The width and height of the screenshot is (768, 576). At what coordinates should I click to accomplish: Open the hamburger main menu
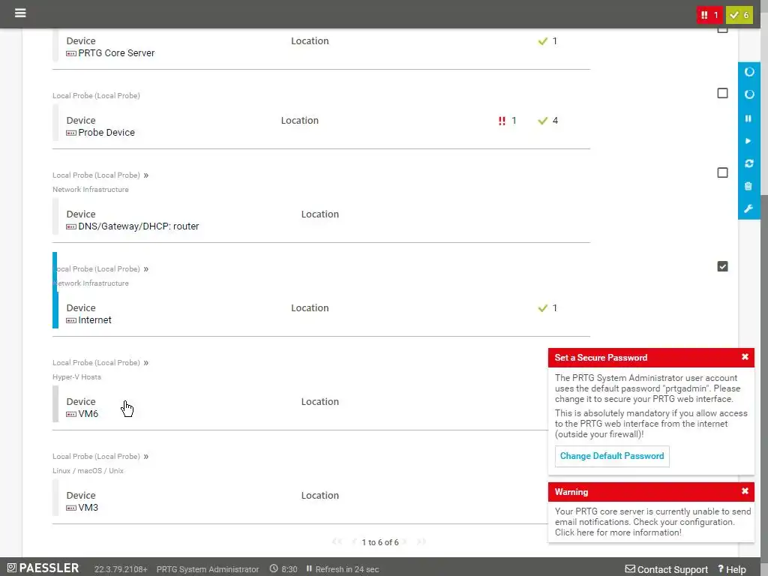[x=20, y=13]
